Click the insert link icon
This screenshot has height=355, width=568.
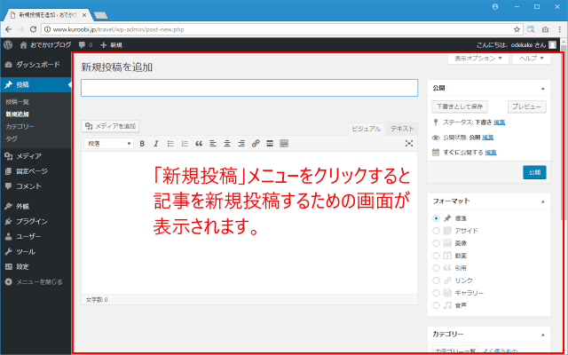click(256, 144)
